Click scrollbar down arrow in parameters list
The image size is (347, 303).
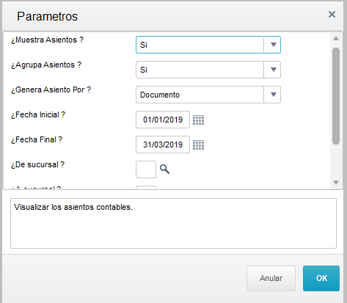click(x=336, y=183)
